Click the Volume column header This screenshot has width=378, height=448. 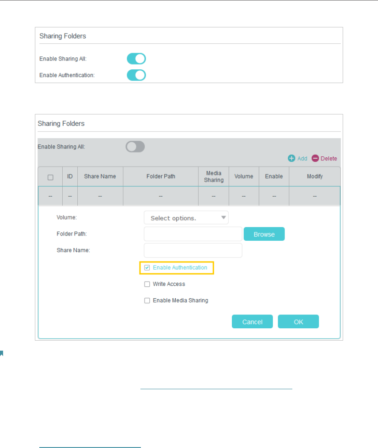pyautogui.click(x=244, y=177)
